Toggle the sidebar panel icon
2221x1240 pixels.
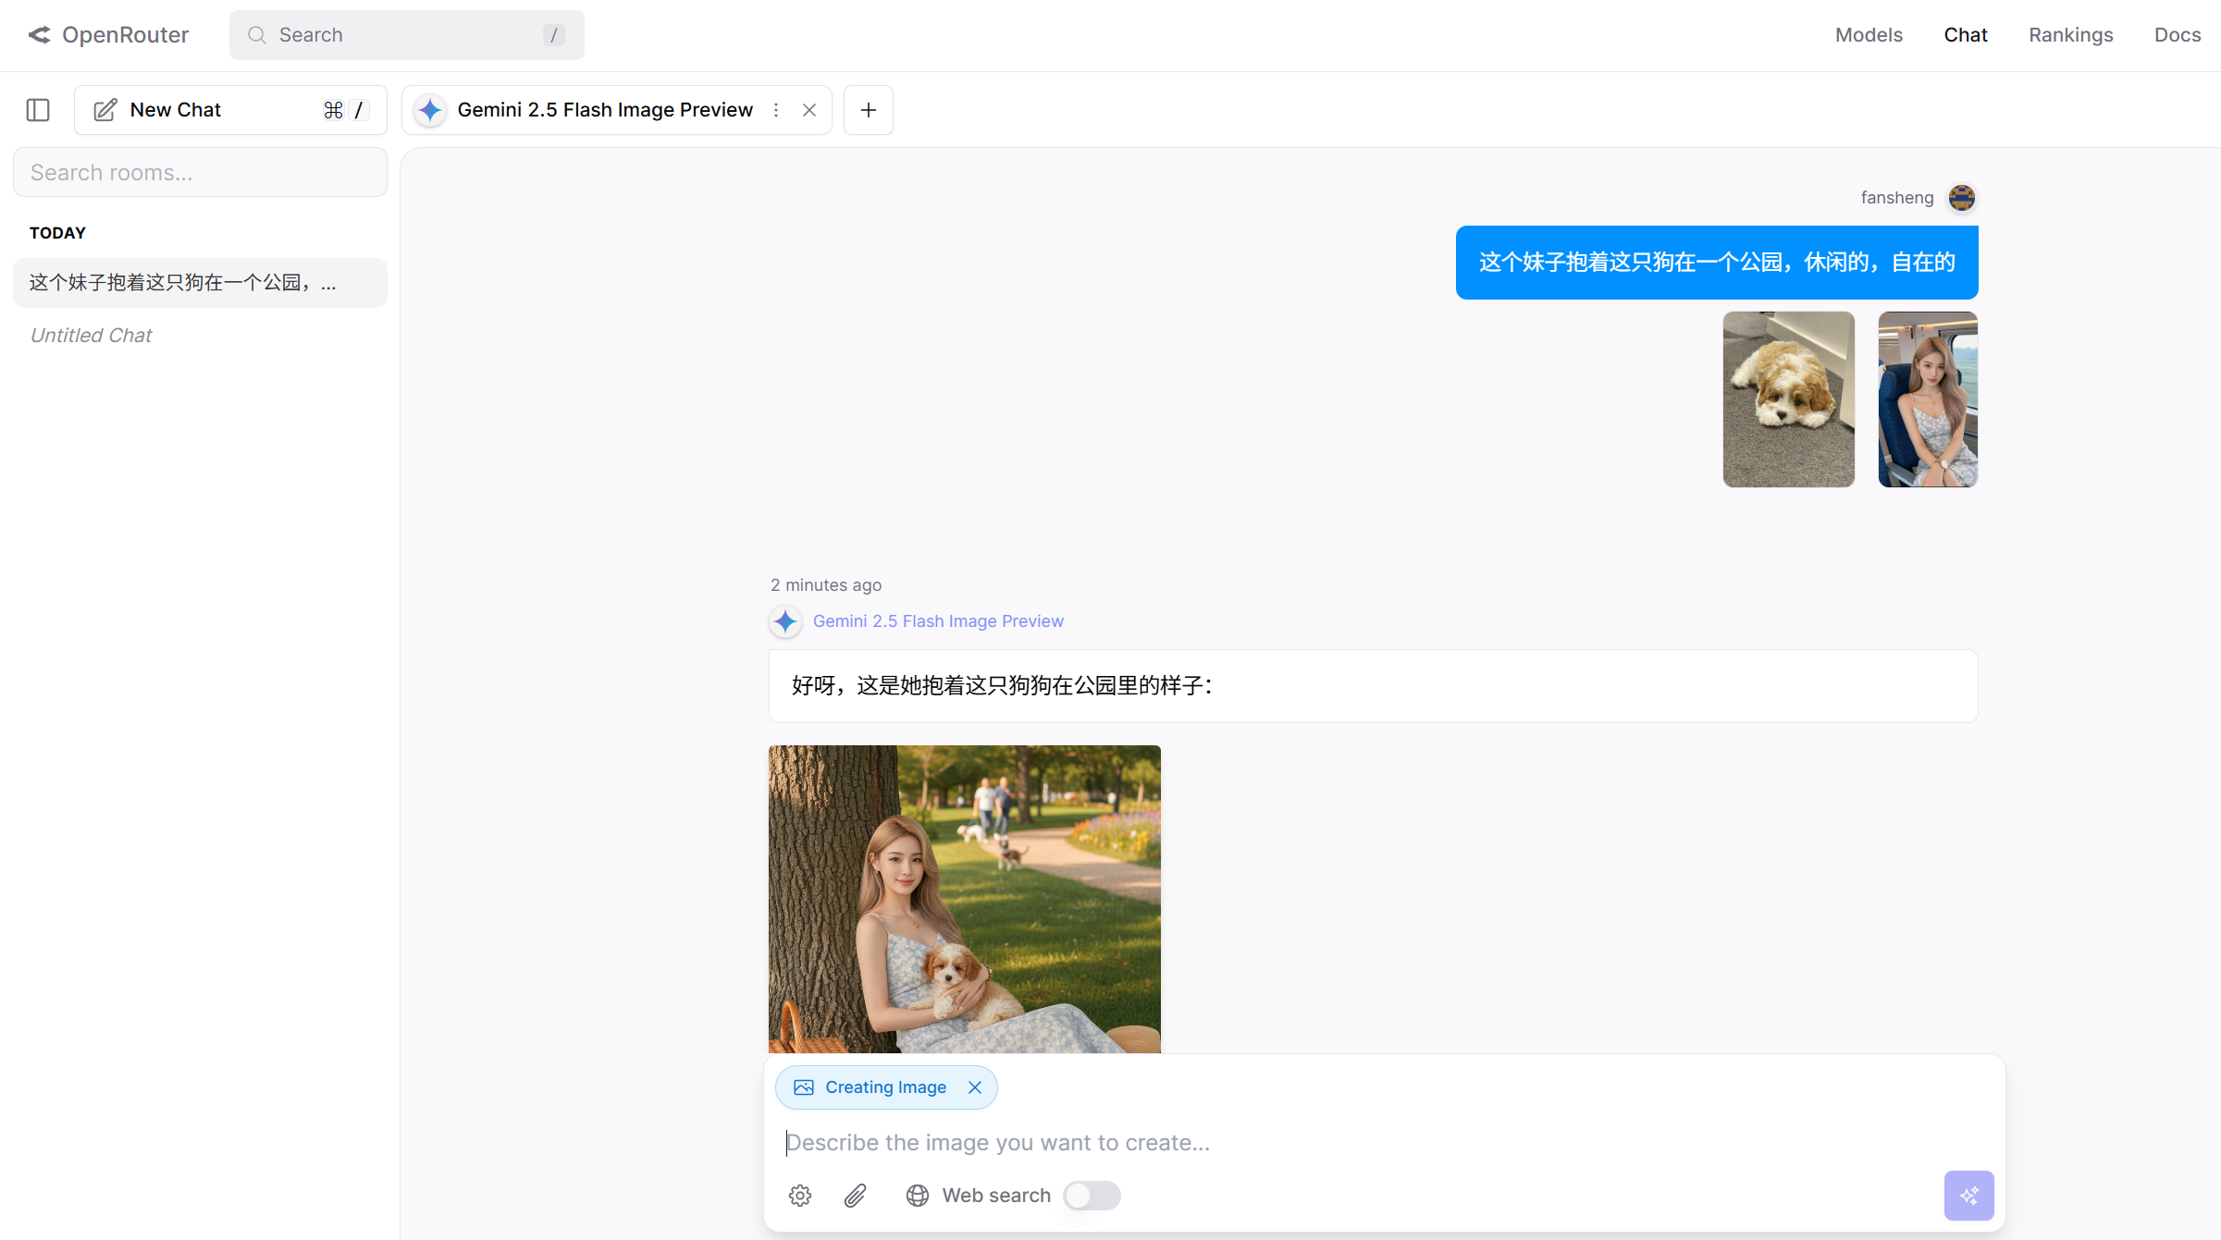point(38,110)
